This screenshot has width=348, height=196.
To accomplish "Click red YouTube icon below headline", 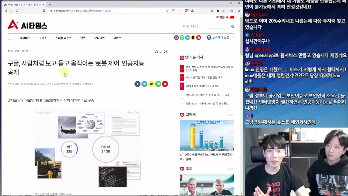I will pyautogui.click(x=165, y=84).
